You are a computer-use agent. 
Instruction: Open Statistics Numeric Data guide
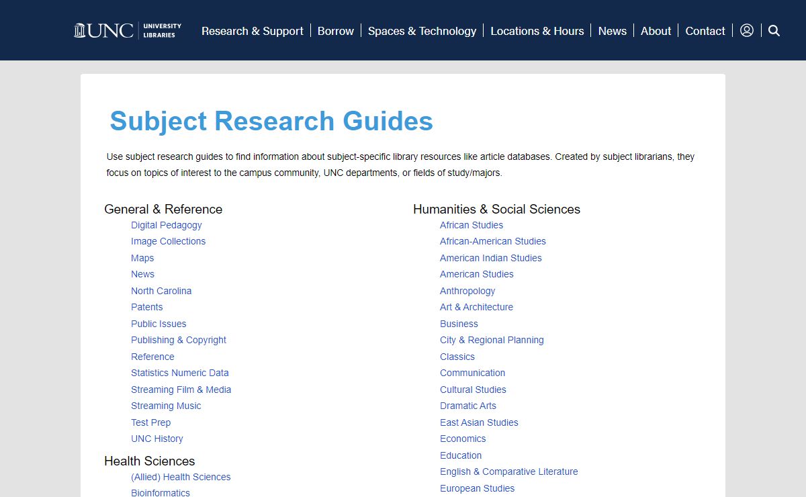click(180, 373)
